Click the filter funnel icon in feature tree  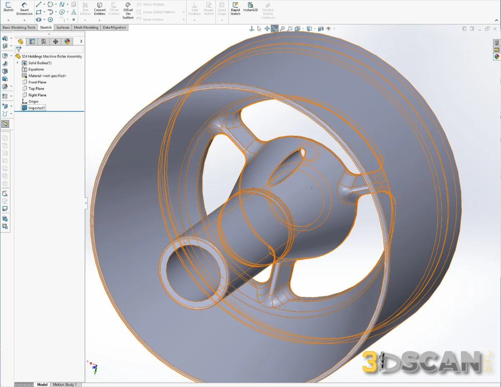coord(18,49)
